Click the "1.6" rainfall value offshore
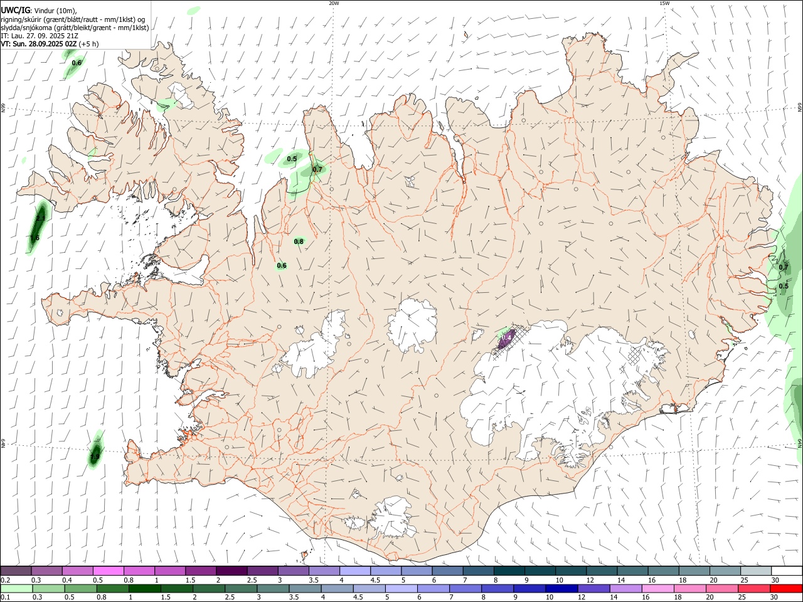803x602 pixels. click(x=35, y=238)
